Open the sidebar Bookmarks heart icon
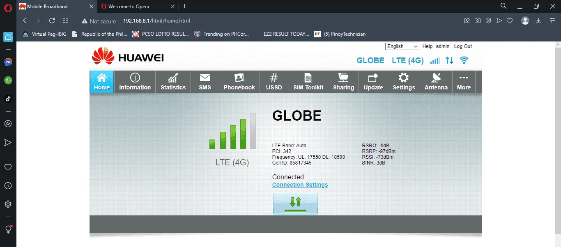The width and height of the screenshot is (561, 247). click(8, 167)
